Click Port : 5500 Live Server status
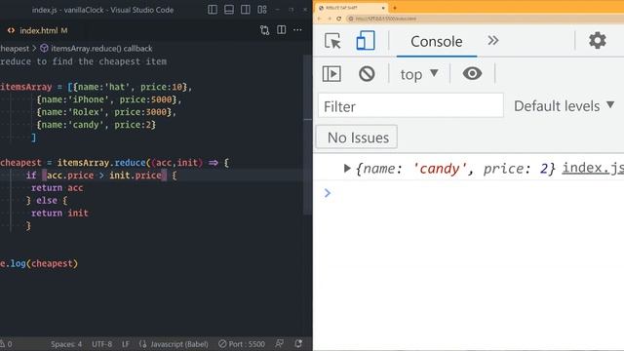 (x=242, y=344)
